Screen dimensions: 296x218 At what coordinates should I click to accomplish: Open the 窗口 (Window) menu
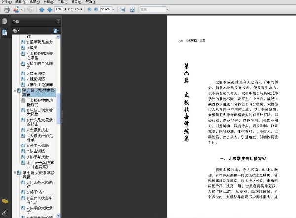click(x=77, y=2)
